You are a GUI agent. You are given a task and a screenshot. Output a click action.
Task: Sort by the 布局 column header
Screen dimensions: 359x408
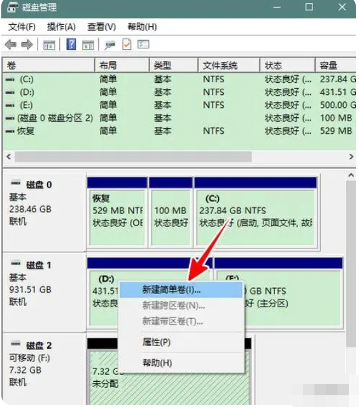[x=122, y=65]
